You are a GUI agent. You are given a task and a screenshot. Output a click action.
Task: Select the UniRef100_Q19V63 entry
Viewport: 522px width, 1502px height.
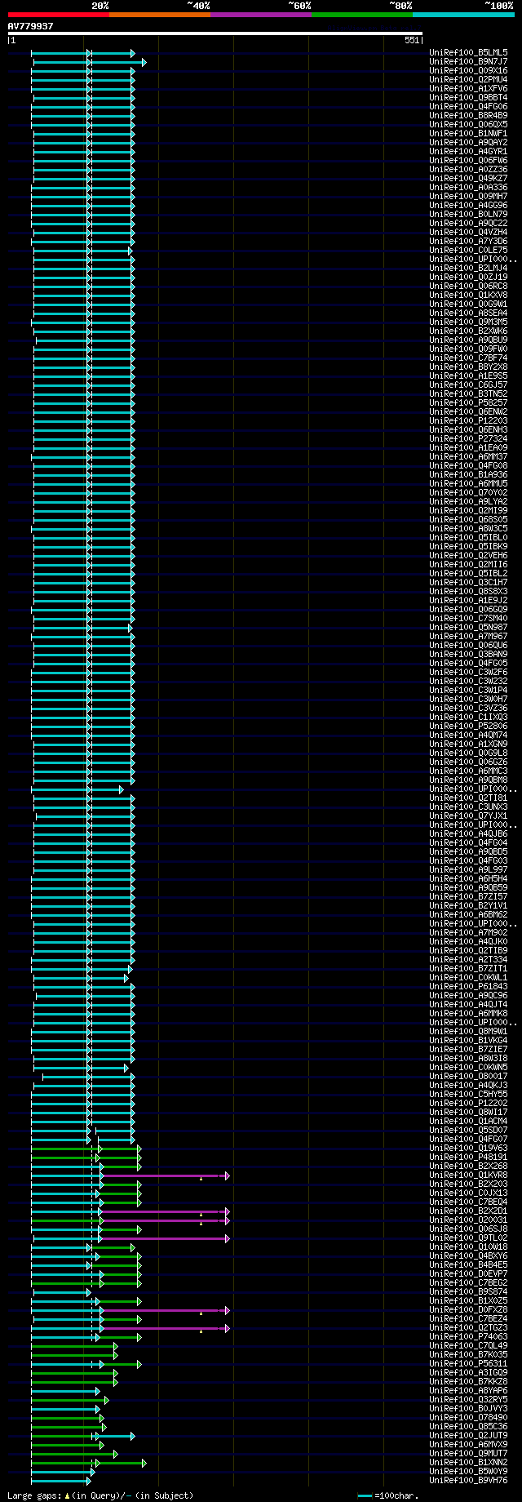pyautogui.click(x=468, y=1148)
